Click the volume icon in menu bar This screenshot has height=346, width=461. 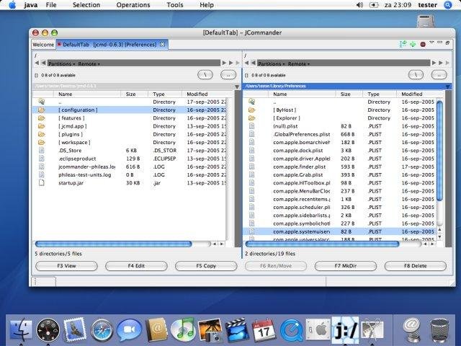pyautogui.click(x=360, y=5)
